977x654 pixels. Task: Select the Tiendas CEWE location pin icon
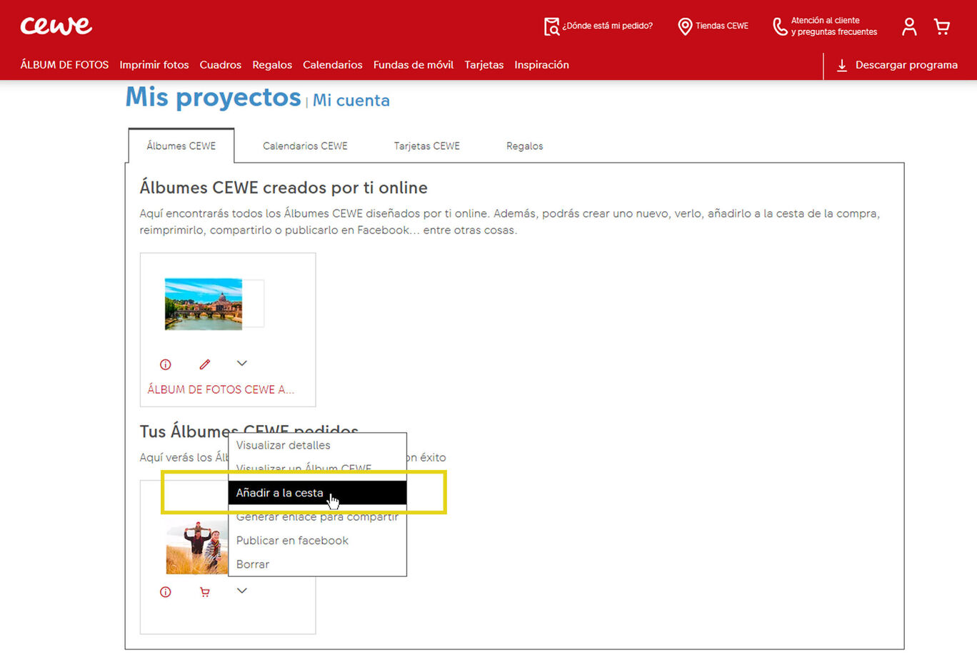point(684,26)
